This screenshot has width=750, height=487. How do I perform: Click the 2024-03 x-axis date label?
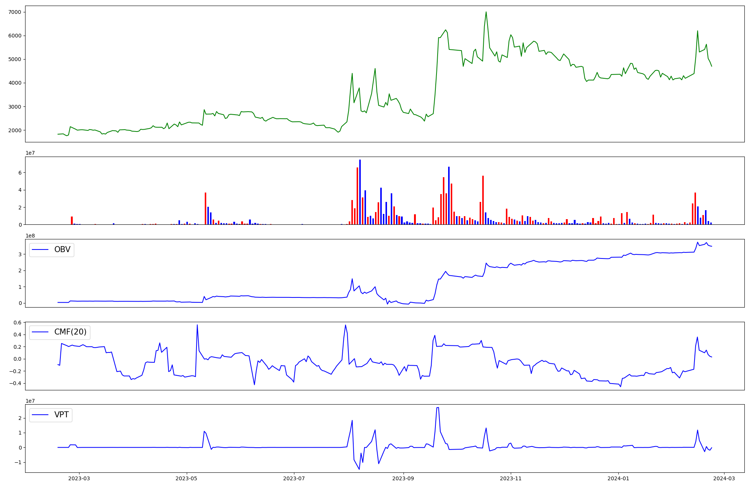(x=723, y=478)
